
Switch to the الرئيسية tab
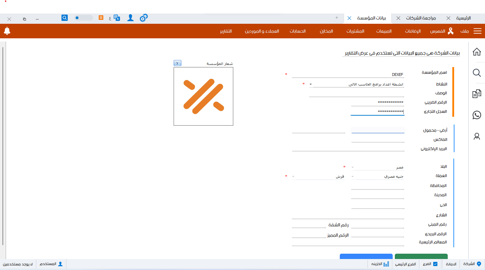[463, 18]
